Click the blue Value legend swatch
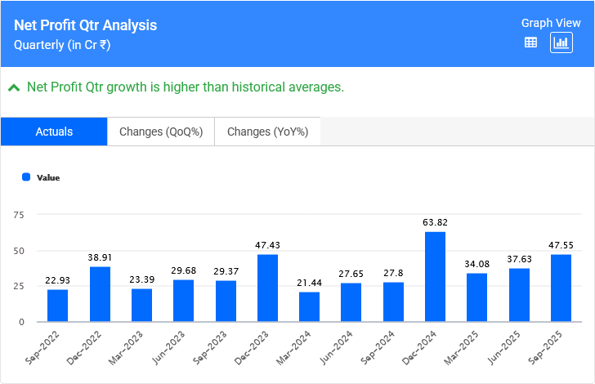This screenshot has width=595, height=384. pyautogui.click(x=26, y=176)
